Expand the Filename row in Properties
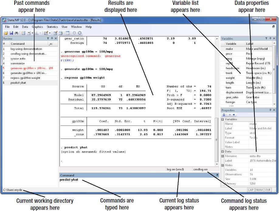 [x=222, y=156]
